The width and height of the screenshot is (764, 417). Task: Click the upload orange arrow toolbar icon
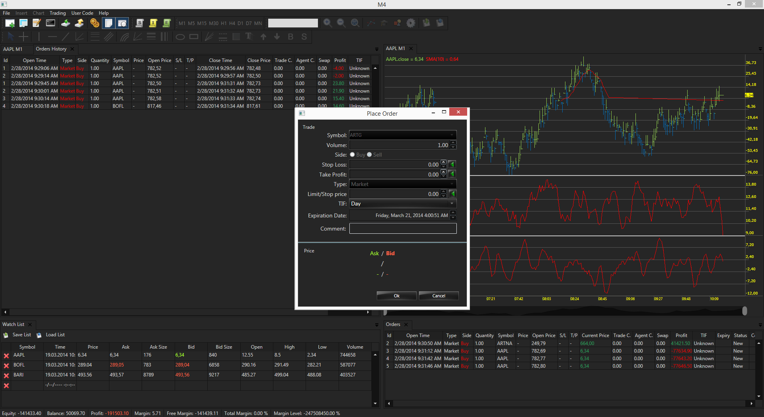pos(79,23)
